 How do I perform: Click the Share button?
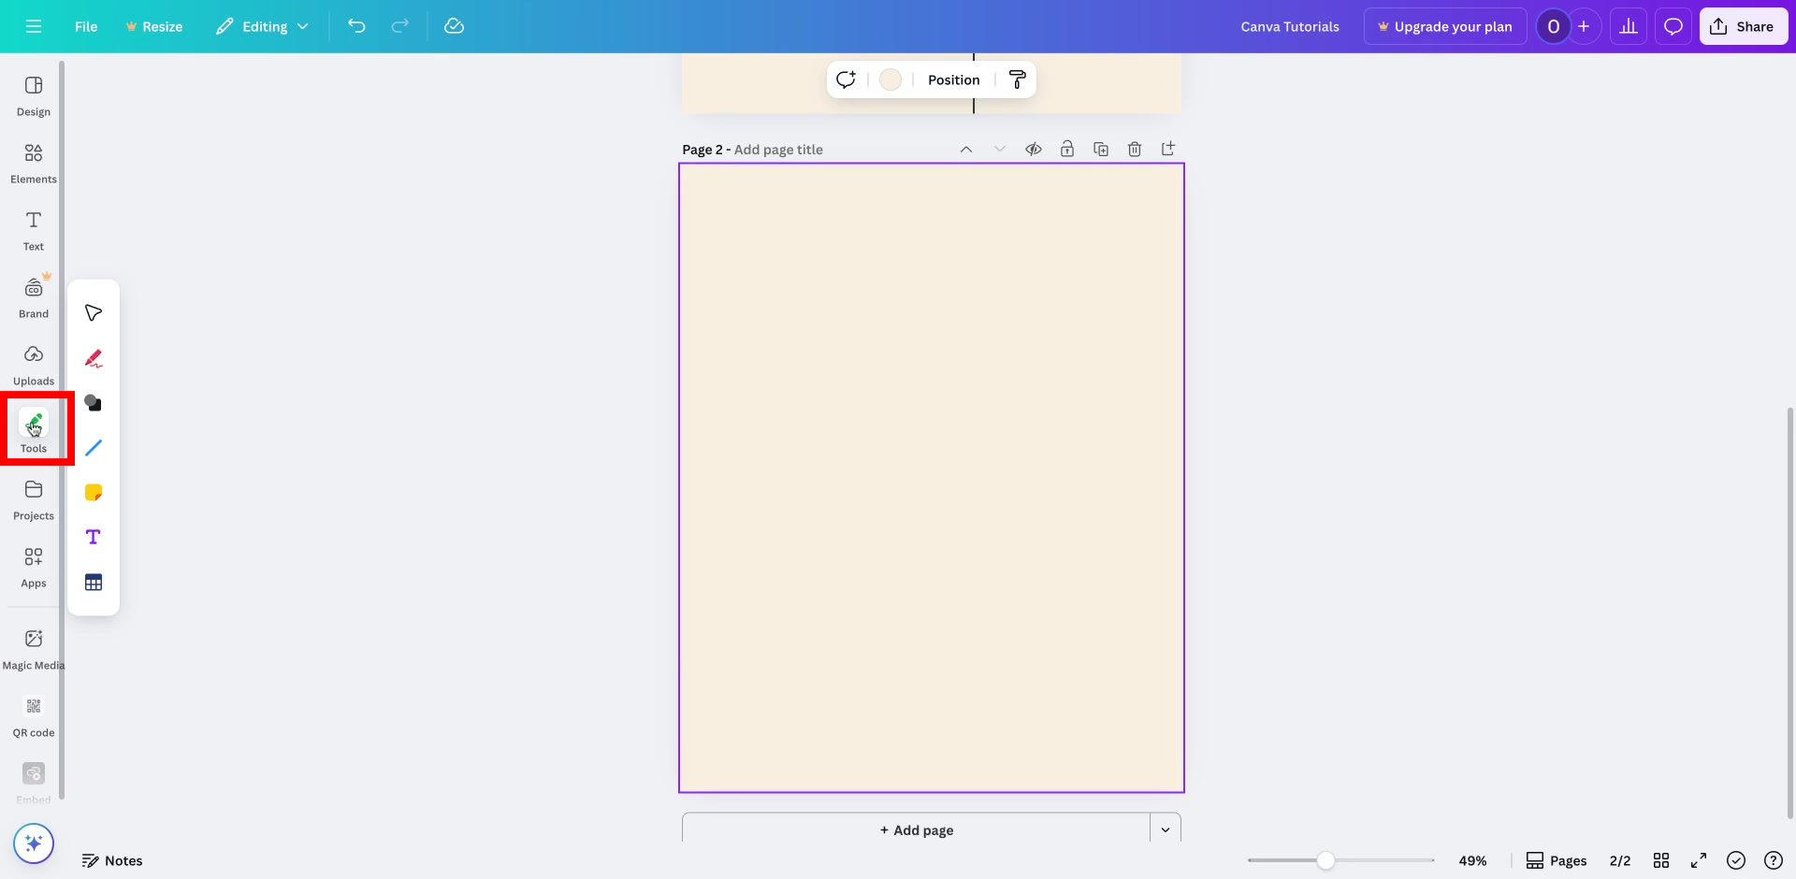tap(1744, 26)
